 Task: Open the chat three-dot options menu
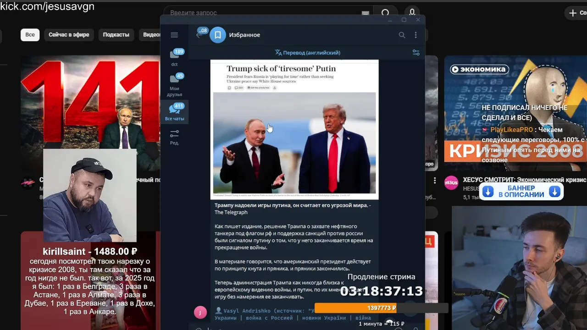click(415, 35)
